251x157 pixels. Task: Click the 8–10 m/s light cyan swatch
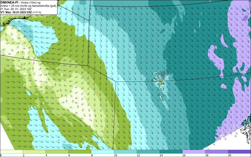tap(103, 152)
